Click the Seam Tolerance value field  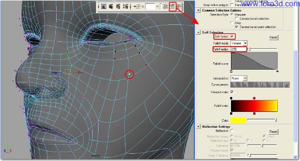[238, 155]
